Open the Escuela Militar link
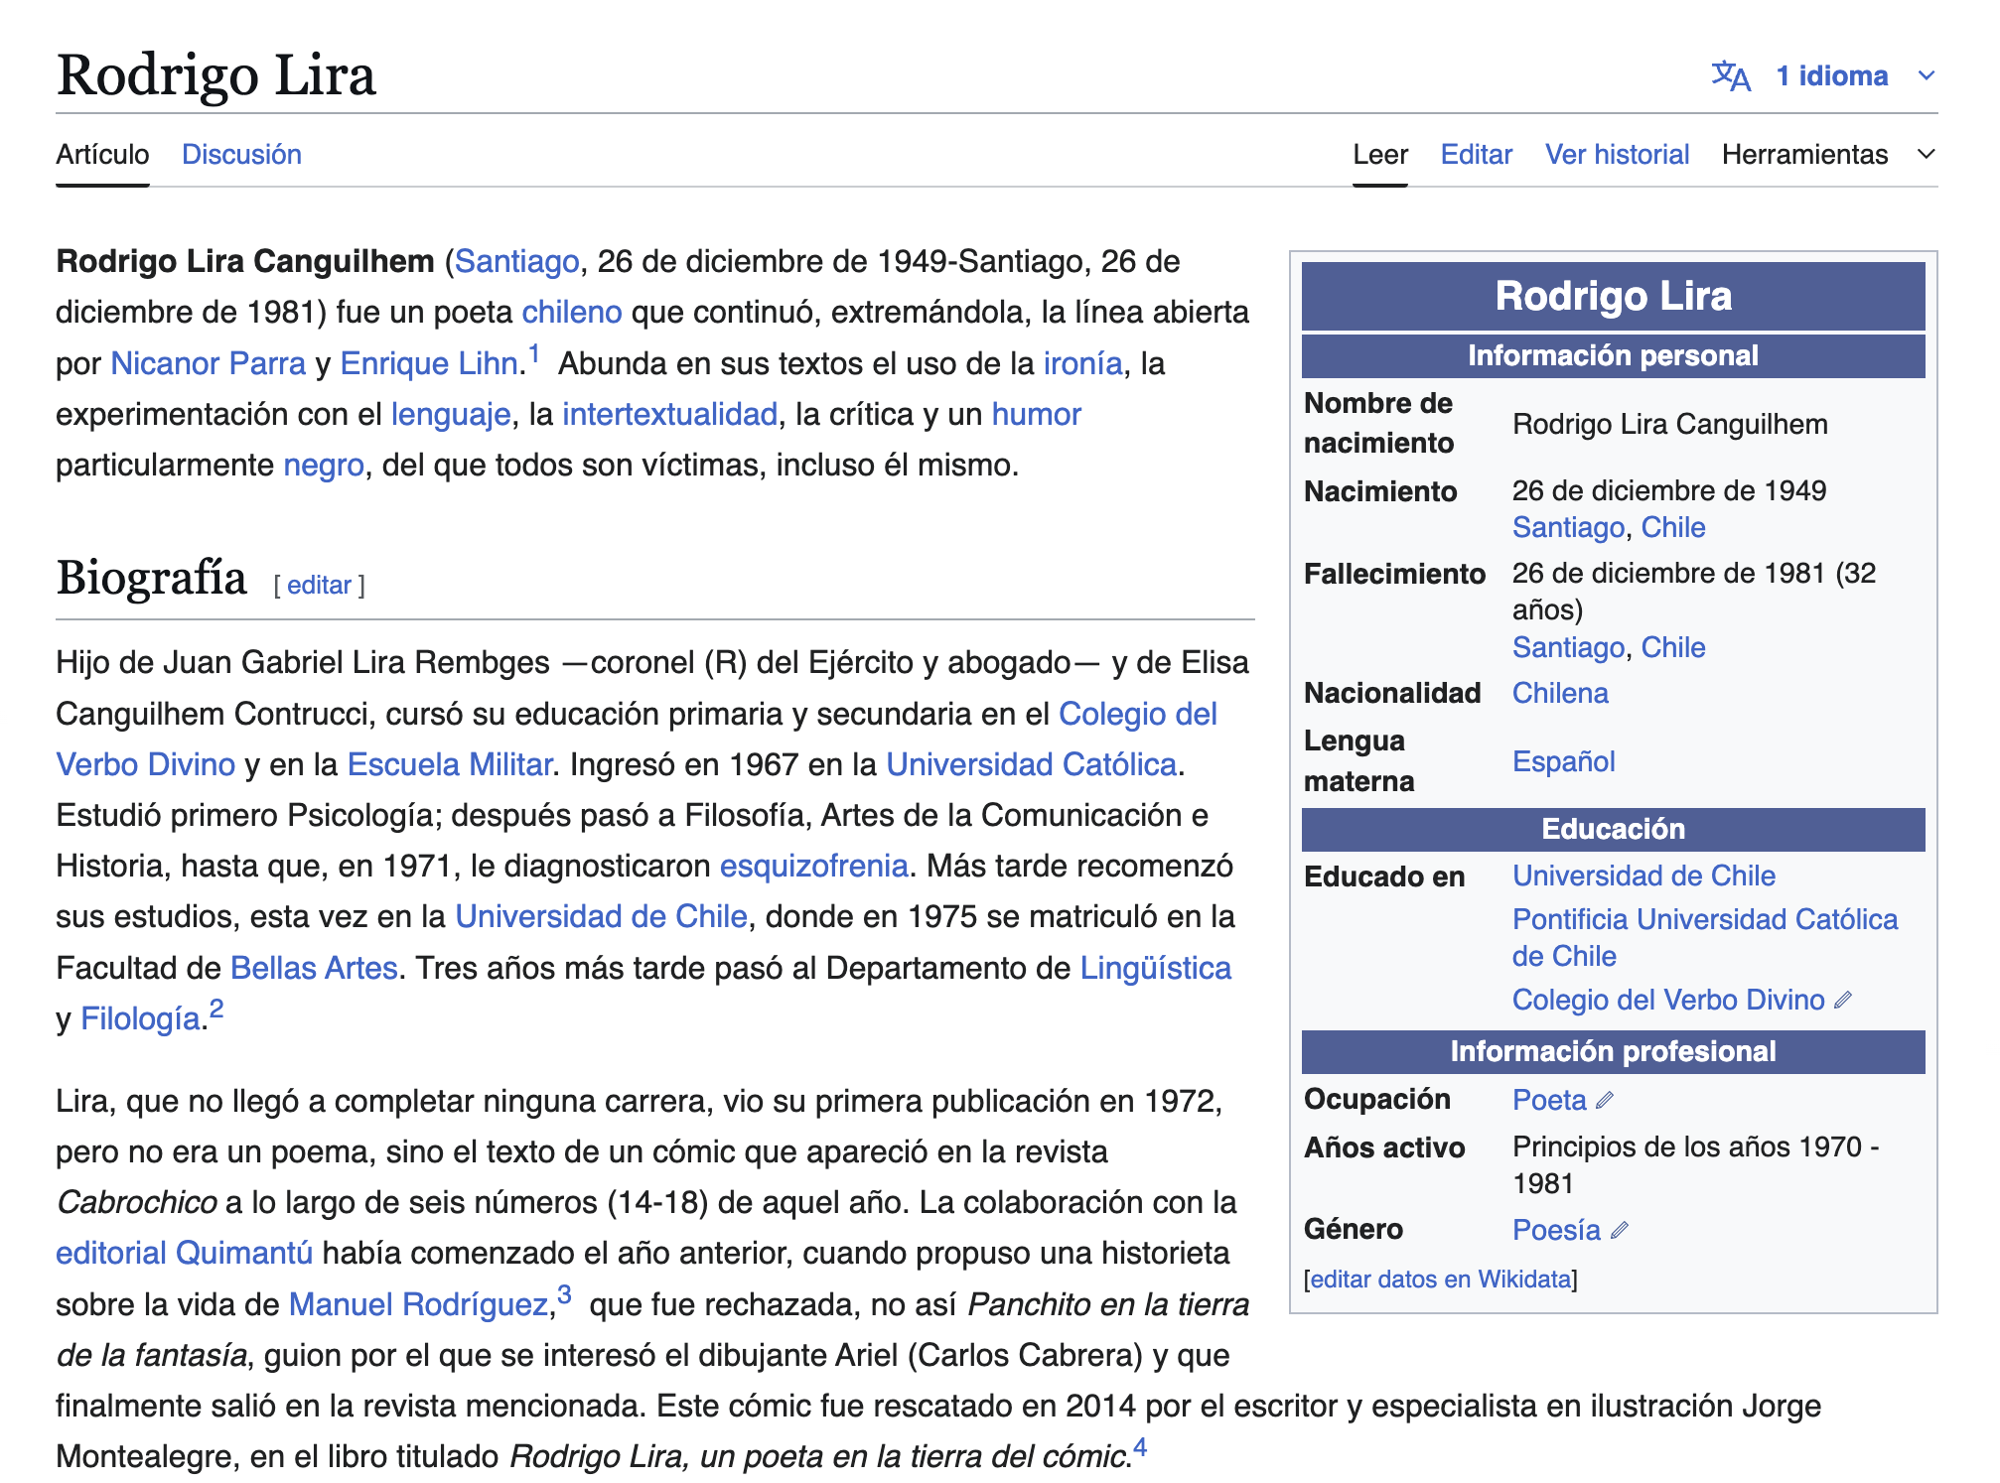 [x=449, y=765]
